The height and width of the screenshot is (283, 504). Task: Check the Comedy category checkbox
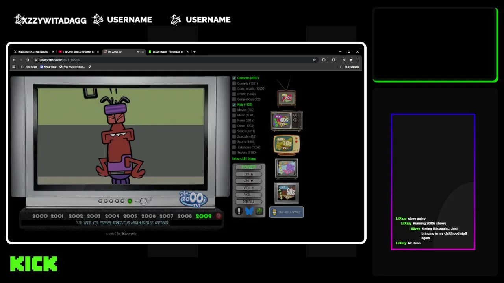pyautogui.click(x=234, y=83)
